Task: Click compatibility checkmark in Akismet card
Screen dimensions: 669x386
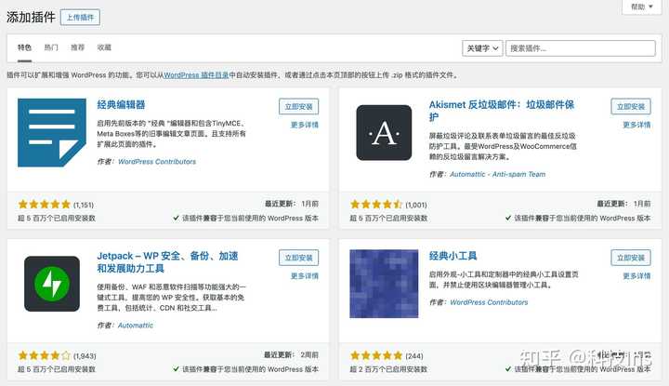Action: tap(508, 218)
